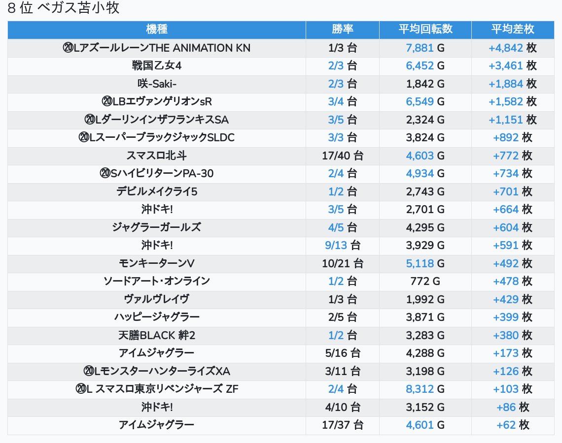Select the ジャグラーガールズ machine name
562x443 pixels.
[x=157, y=227]
